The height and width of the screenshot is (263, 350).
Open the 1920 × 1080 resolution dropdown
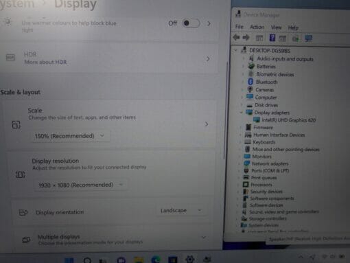[x=80, y=185]
